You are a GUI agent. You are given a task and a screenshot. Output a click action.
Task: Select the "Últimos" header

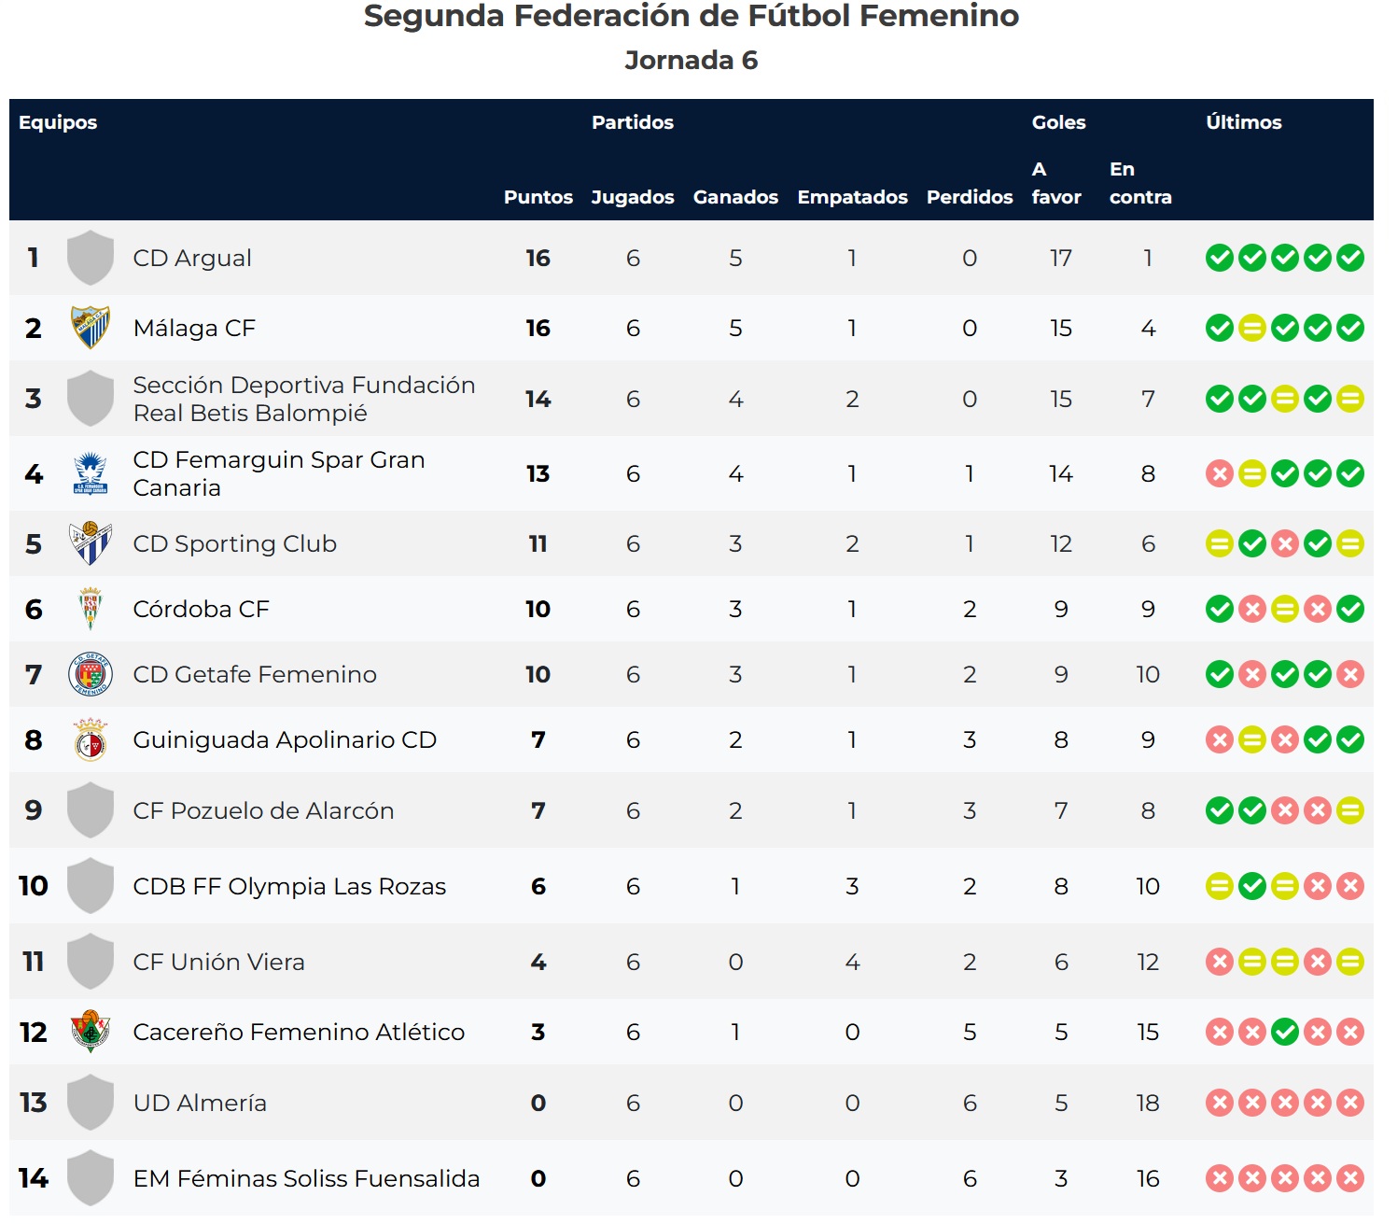click(1244, 122)
